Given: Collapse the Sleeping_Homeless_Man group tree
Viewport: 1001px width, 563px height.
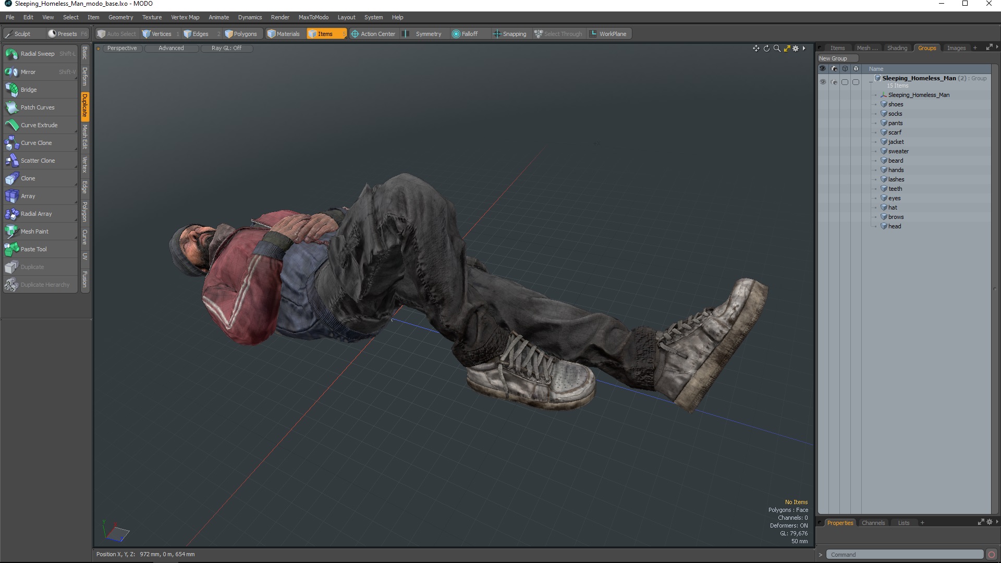Looking at the screenshot, I should coord(871,82).
